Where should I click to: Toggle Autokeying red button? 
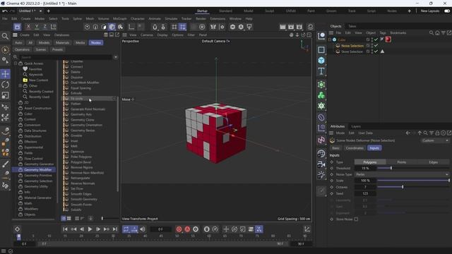pyautogui.click(x=187, y=229)
